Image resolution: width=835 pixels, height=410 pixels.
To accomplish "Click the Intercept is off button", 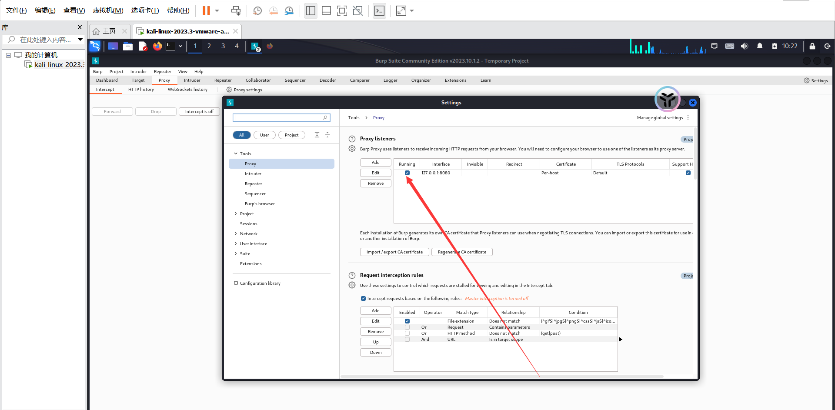I will click(199, 112).
